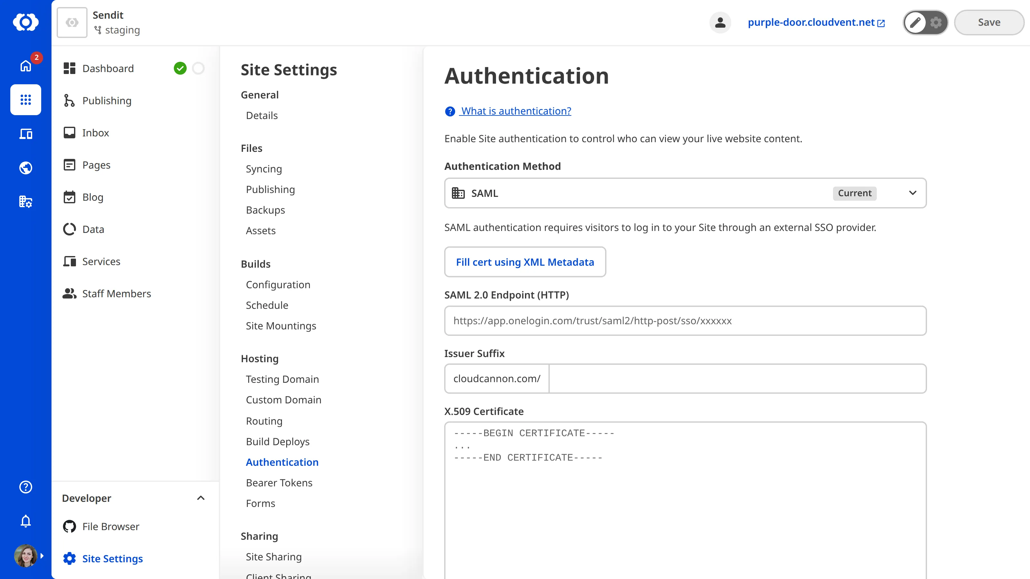Click the Pages document icon
Image resolution: width=1030 pixels, height=579 pixels.
click(70, 165)
